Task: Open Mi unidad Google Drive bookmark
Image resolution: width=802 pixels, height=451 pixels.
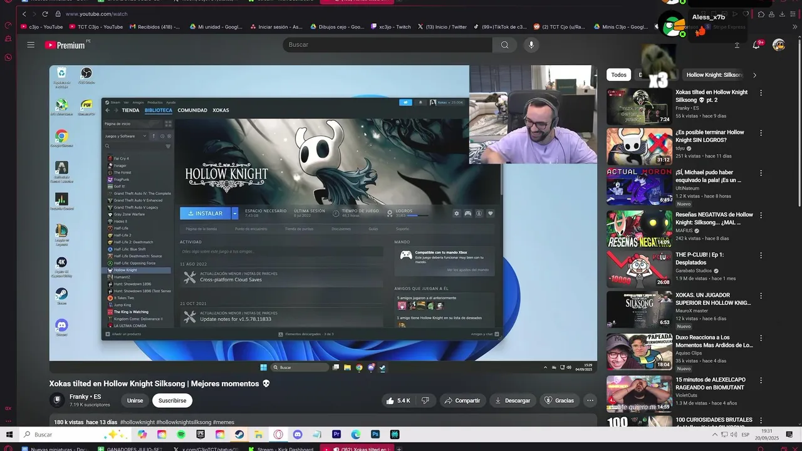Action: coord(216,27)
